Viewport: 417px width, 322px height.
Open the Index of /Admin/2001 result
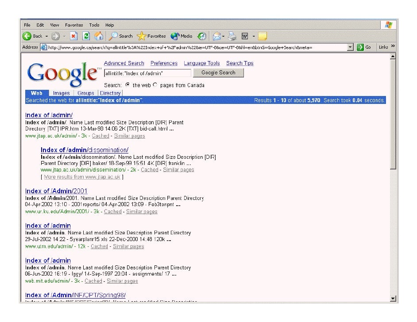click(x=56, y=191)
